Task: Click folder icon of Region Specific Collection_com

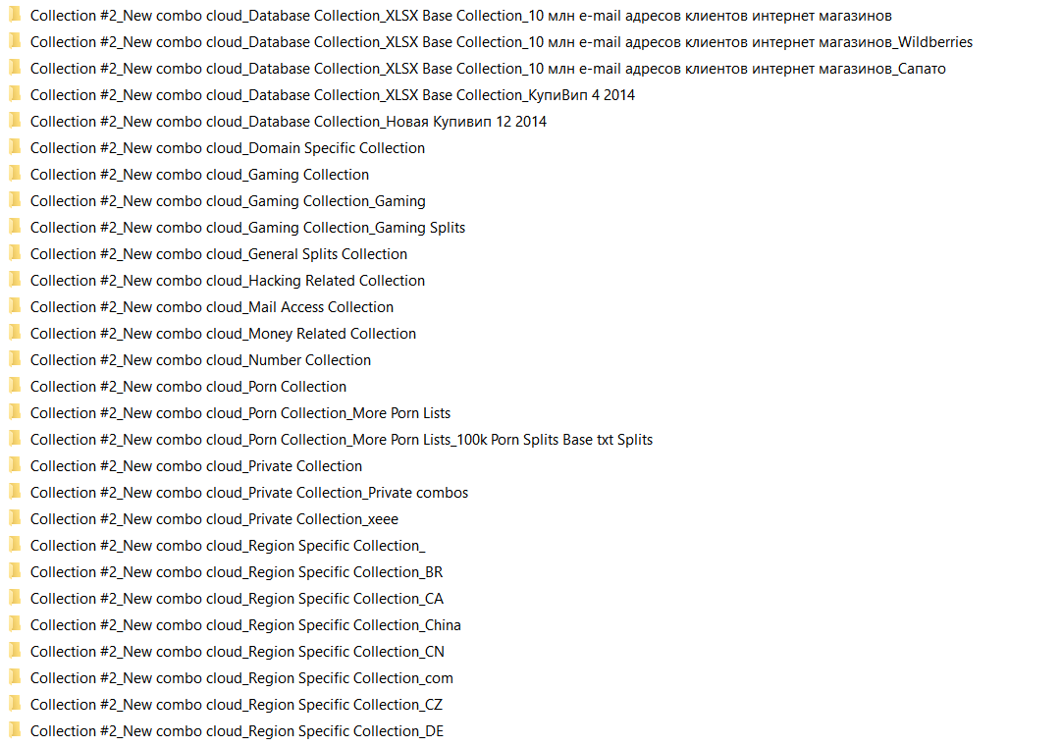Action: coord(15,677)
